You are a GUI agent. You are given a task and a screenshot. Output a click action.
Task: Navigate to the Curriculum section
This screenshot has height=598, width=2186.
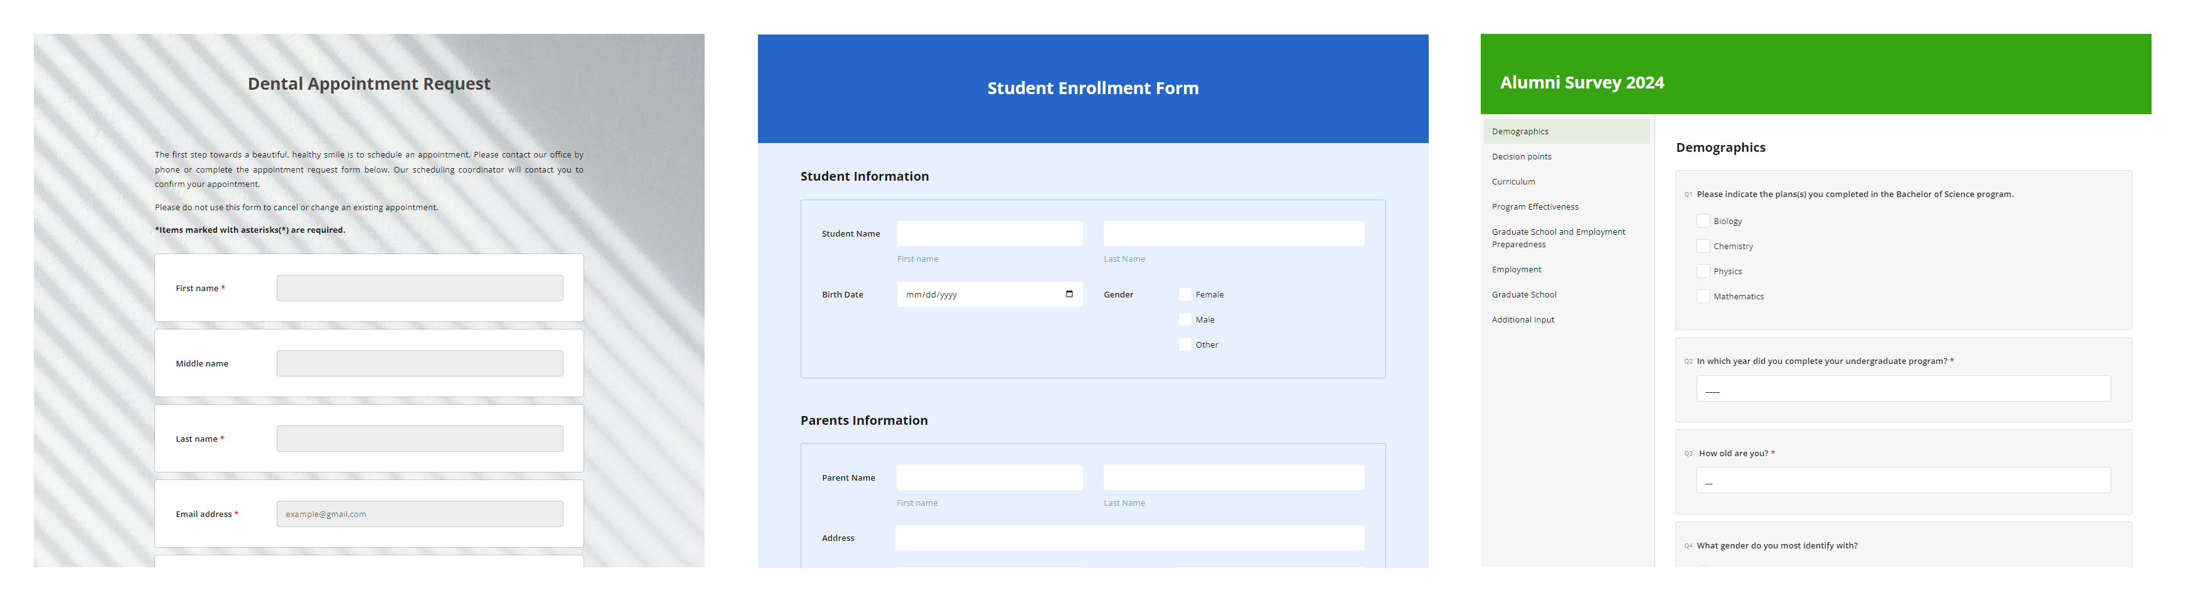pos(1513,181)
